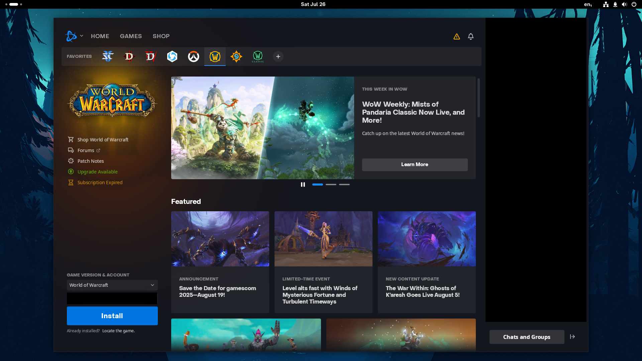Select the Diablo III favorite icon
The image size is (642, 361).
pos(129,56)
